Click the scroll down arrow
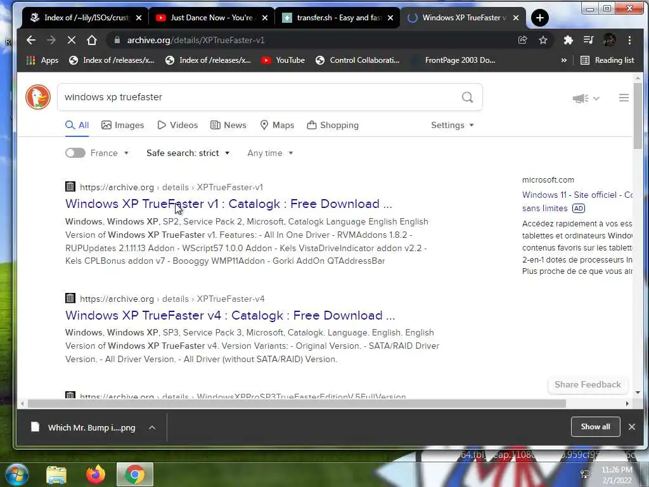This screenshot has width=649, height=487. pos(638,392)
